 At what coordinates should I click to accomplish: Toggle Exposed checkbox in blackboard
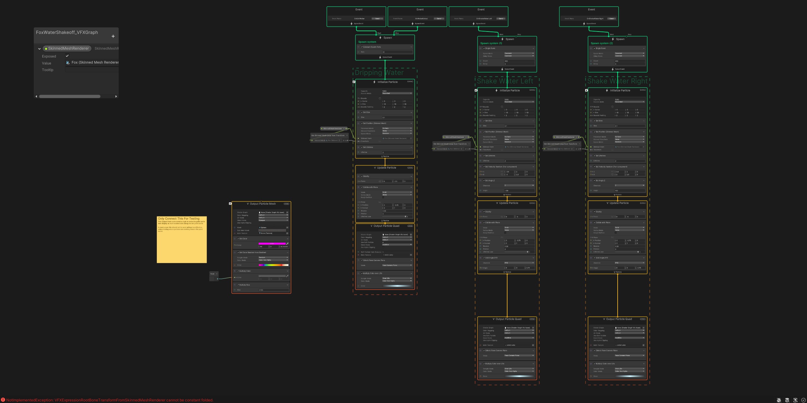coord(67,56)
